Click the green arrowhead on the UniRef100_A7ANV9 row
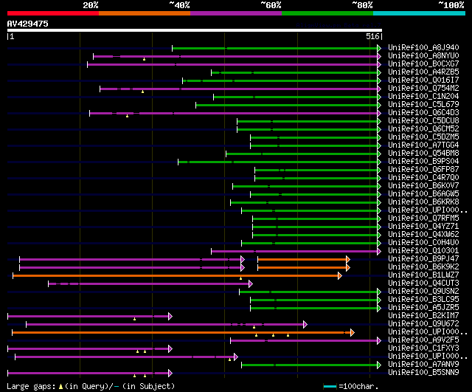472x392 pixels. click(x=379, y=365)
